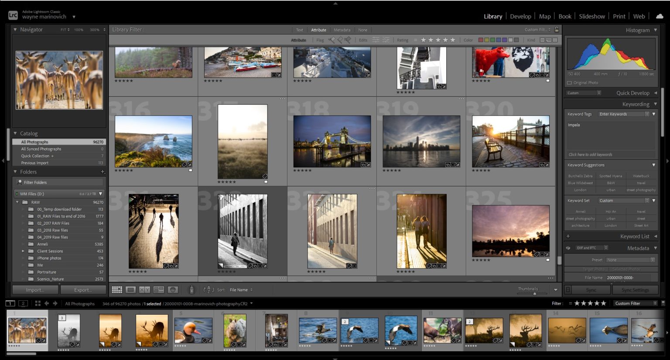This screenshot has height=360, width=670.
Task: Open the Compare view (XY) icon
Action: [145, 289]
